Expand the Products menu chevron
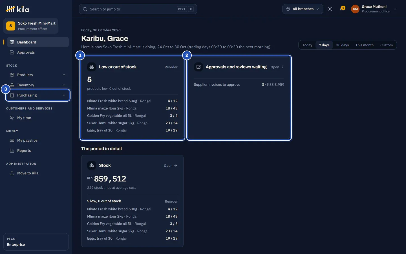 point(64,75)
